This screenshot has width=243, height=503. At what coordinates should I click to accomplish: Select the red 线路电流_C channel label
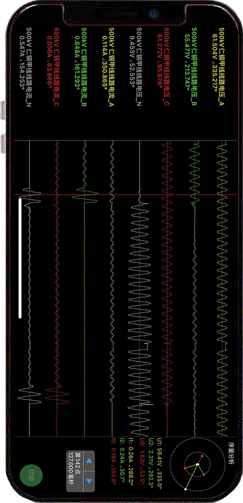[x=57, y=67]
